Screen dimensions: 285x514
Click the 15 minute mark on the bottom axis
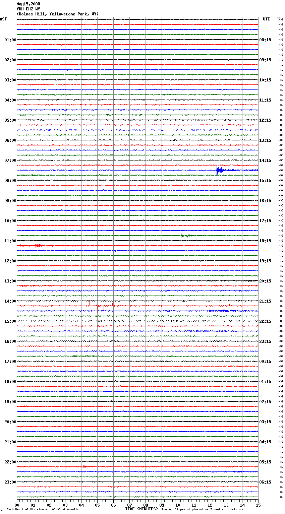tap(258, 505)
